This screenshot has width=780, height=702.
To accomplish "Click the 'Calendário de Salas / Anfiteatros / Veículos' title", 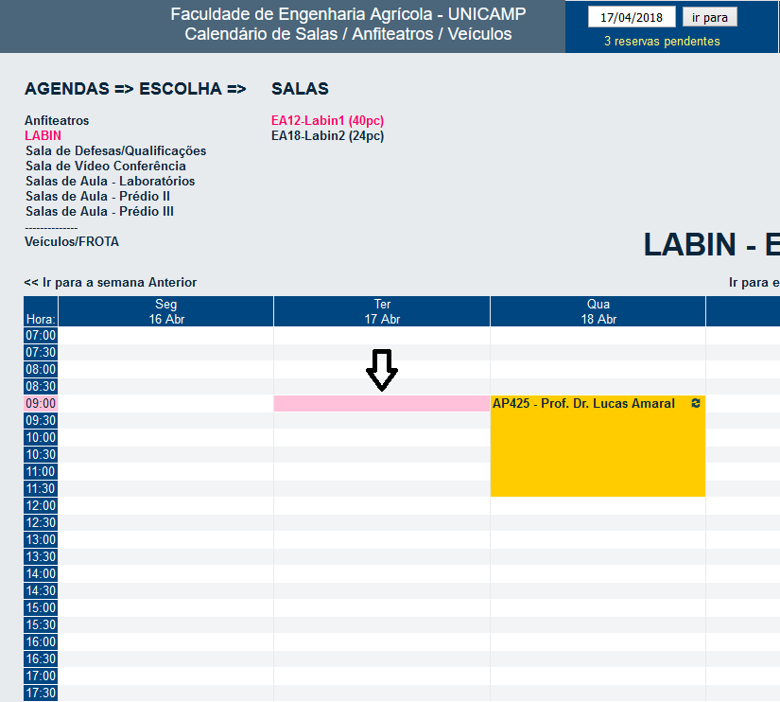I will click(348, 34).
